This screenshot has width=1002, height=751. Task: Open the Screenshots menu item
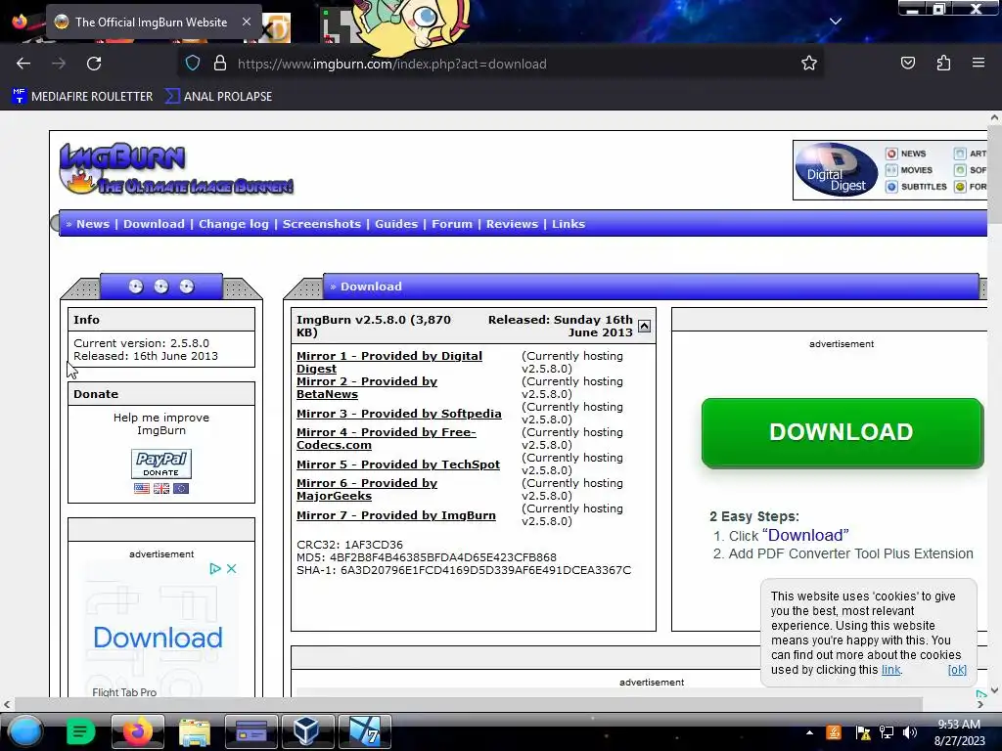click(322, 224)
